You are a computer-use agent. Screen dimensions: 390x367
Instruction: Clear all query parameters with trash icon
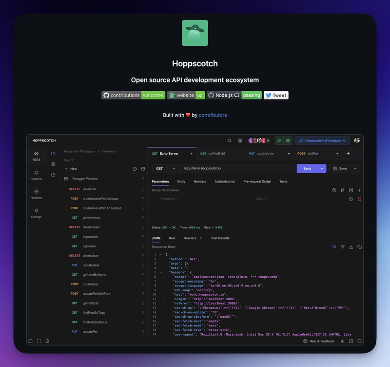343,190
